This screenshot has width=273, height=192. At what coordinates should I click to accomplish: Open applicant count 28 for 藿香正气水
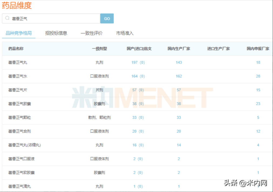tap(258, 76)
